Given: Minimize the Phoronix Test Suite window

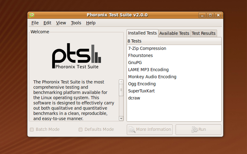Looking at the screenshot, I should coord(202,15).
